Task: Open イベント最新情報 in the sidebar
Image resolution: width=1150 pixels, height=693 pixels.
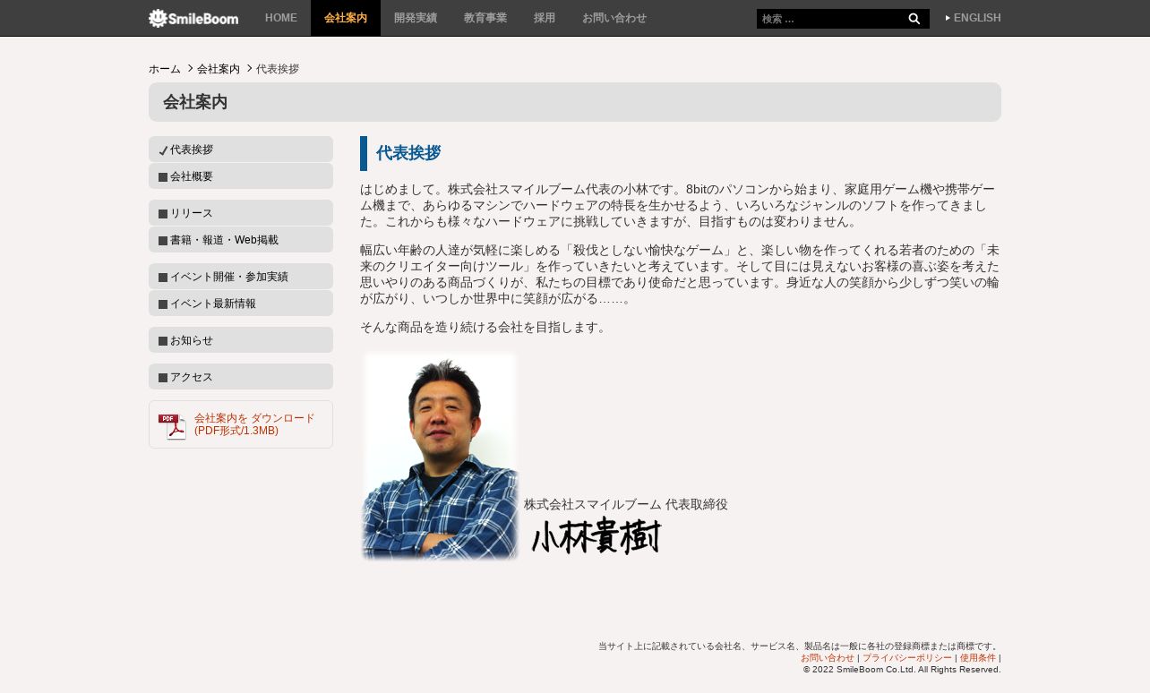Action: (x=241, y=304)
